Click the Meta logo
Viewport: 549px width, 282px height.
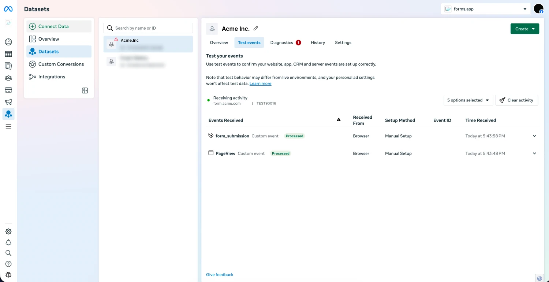8,9
